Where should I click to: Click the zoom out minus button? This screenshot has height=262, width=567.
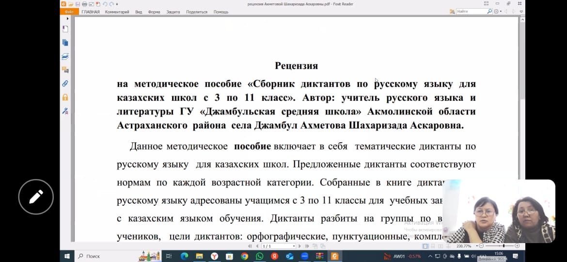tap(481, 246)
